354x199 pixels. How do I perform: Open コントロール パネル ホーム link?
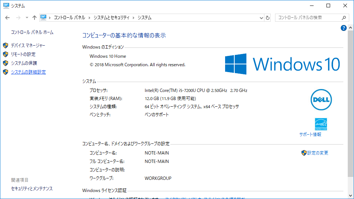point(32,32)
